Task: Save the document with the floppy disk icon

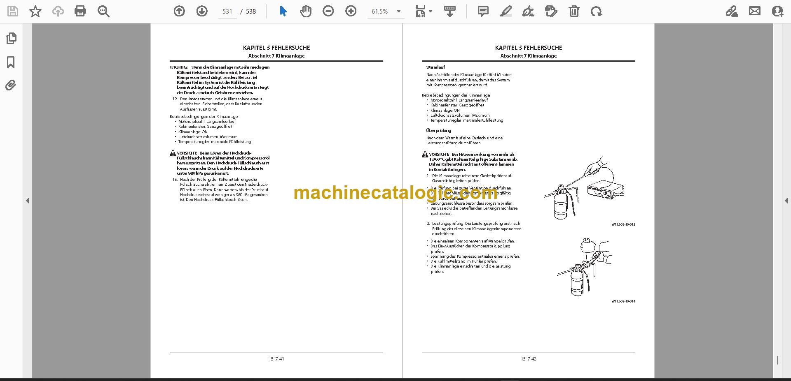Action: [x=13, y=11]
